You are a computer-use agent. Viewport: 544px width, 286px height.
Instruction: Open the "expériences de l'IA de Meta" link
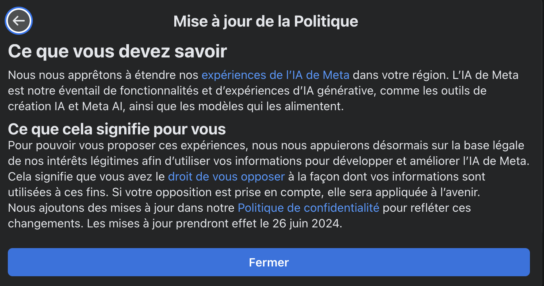click(275, 75)
